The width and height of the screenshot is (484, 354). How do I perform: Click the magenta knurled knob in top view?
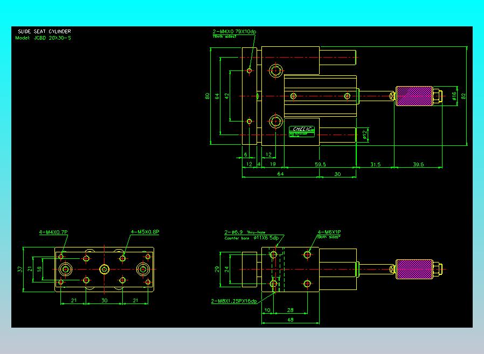tap(414, 96)
